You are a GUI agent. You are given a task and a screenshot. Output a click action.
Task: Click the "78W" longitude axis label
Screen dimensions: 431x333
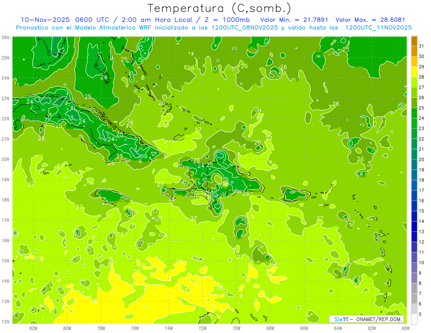pyautogui.click(x=101, y=328)
